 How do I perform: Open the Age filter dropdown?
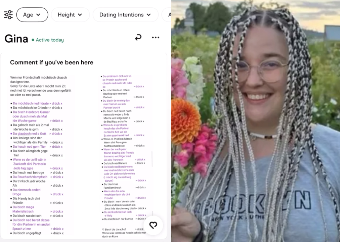(32, 15)
